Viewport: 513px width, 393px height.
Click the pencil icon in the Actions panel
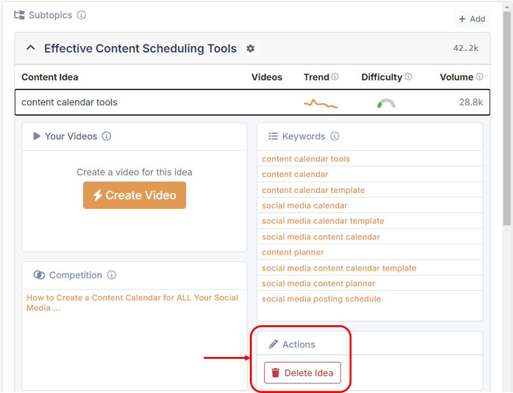pos(274,344)
